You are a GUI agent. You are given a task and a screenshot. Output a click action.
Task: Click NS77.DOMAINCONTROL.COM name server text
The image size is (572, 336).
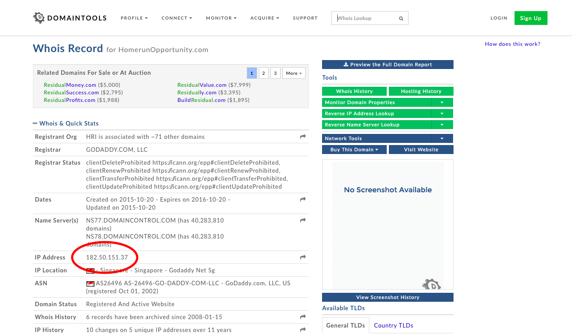point(131,220)
